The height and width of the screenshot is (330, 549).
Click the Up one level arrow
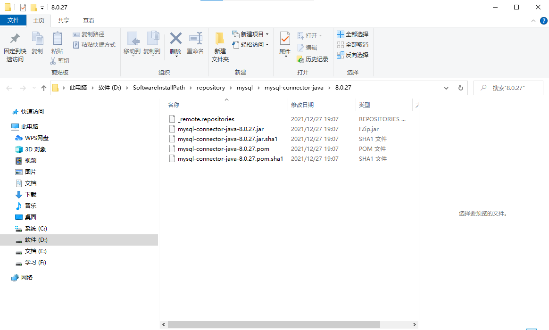(x=44, y=88)
